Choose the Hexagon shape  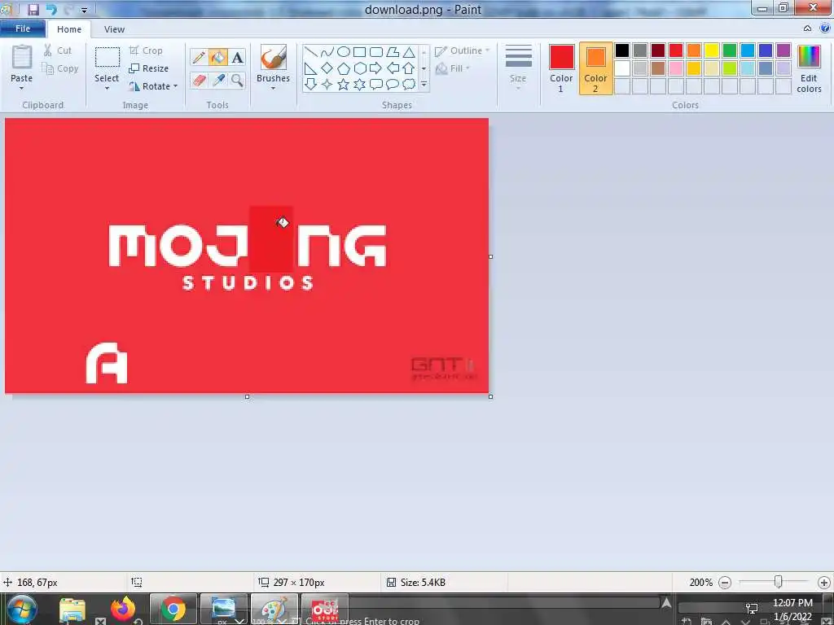[x=359, y=68]
